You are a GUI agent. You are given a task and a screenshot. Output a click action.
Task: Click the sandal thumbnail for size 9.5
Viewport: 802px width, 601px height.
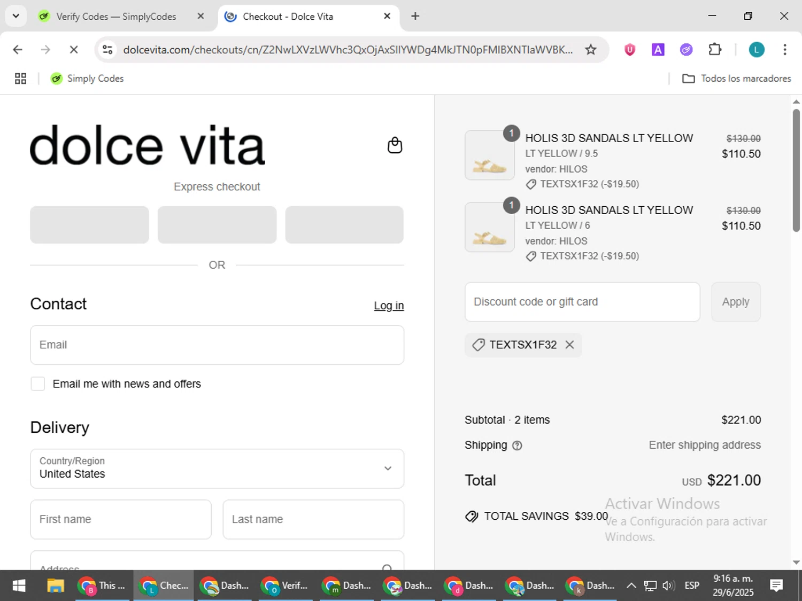coord(490,155)
